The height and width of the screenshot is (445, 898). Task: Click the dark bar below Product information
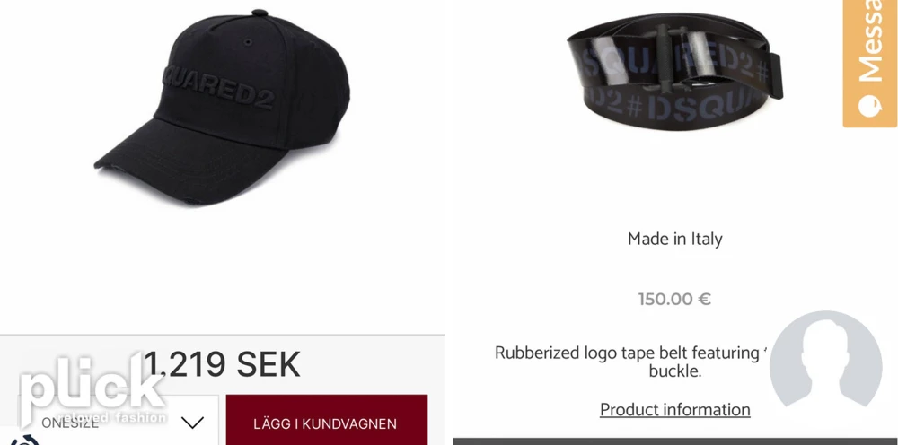point(675,441)
